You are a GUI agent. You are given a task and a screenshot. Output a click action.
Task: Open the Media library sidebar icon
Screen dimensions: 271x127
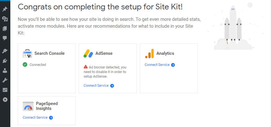click(x=5, y=19)
